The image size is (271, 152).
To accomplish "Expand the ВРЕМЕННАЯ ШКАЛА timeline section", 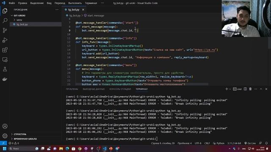I will [x=25, y=139].
